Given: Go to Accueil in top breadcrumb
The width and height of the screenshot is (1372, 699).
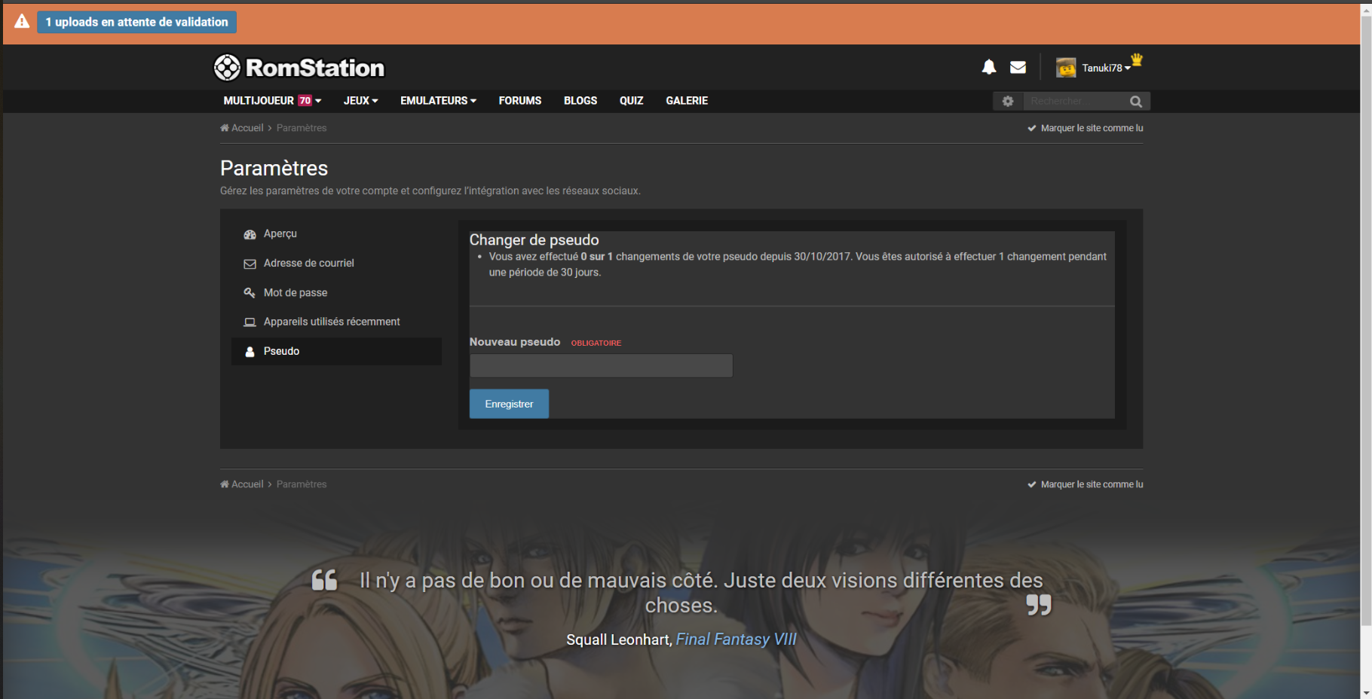Looking at the screenshot, I should 242,128.
